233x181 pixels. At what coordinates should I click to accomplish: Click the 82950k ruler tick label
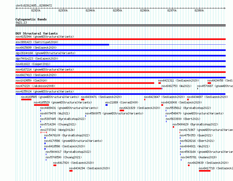[118, 10]
